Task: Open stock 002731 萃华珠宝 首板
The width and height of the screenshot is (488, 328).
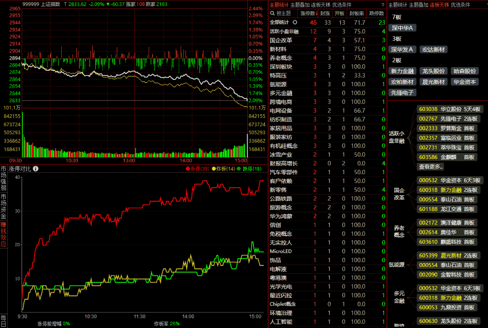Action: 447,147
